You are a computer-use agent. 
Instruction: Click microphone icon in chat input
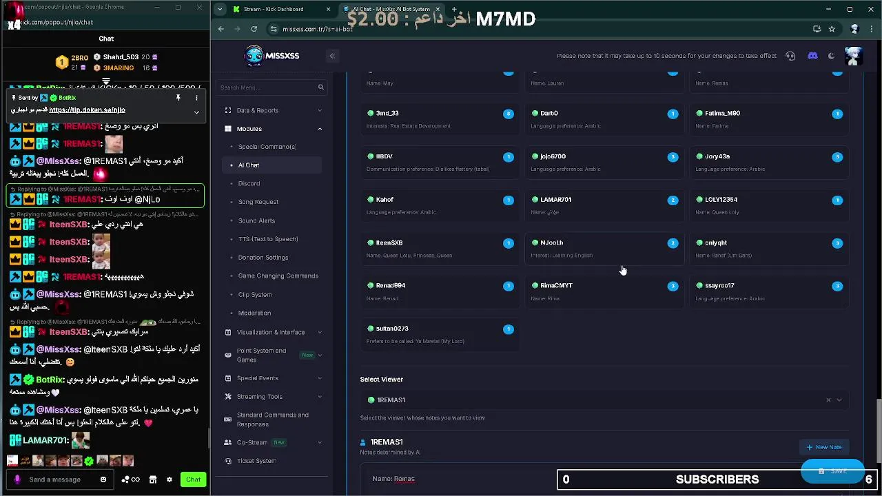pos(17,479)
